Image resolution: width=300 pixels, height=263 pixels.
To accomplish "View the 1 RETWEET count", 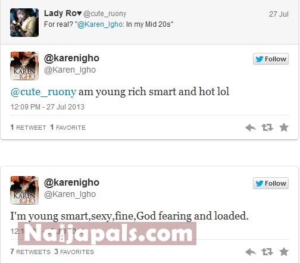I will click(28, 127).
